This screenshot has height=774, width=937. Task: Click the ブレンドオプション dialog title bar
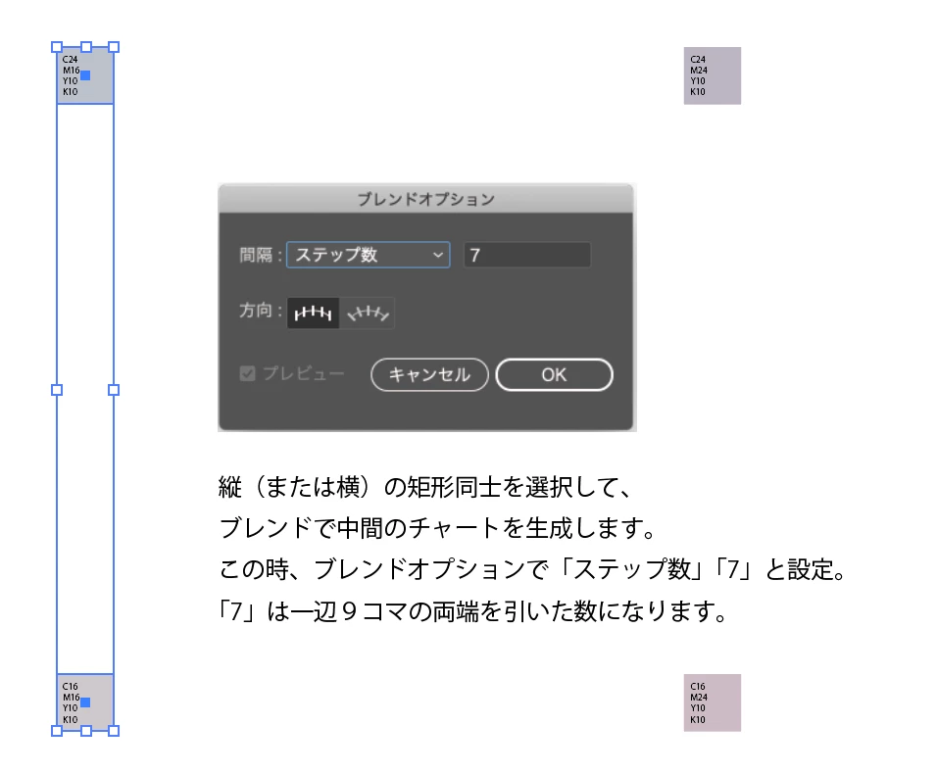point(426,199)
